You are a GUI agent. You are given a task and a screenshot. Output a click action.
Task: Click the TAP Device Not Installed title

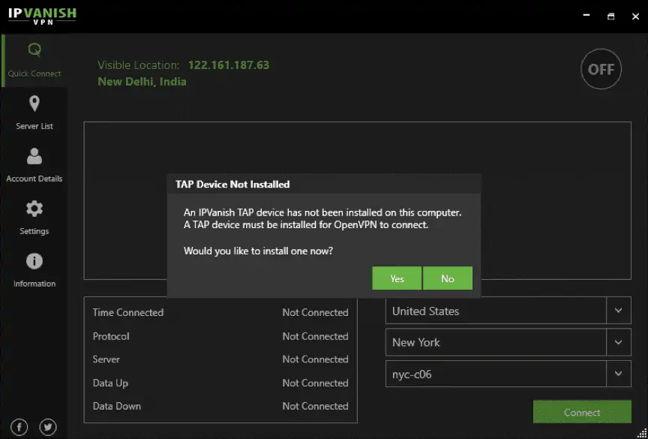point(232,185)
